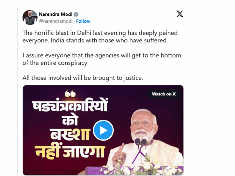The height and width of the screenshot is (176, 235).
Task: Click the quotation mark graphic in video
Action: [70, 94]
